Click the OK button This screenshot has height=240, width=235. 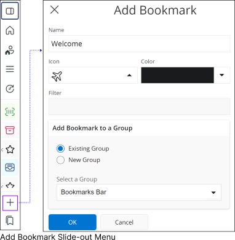click(73, 222)
